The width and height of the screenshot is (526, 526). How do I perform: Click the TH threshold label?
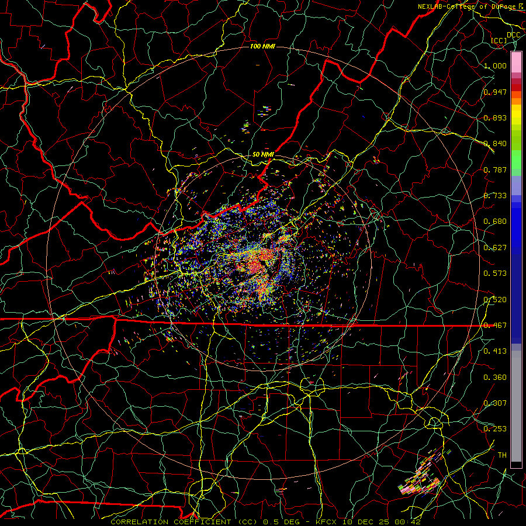click(x=502, y=455)
